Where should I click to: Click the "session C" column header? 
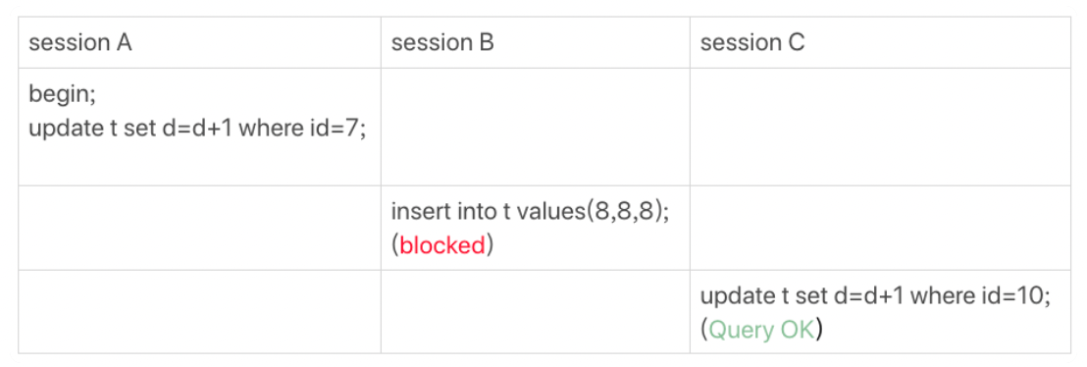pyautogui.click(x=880, y=42)
